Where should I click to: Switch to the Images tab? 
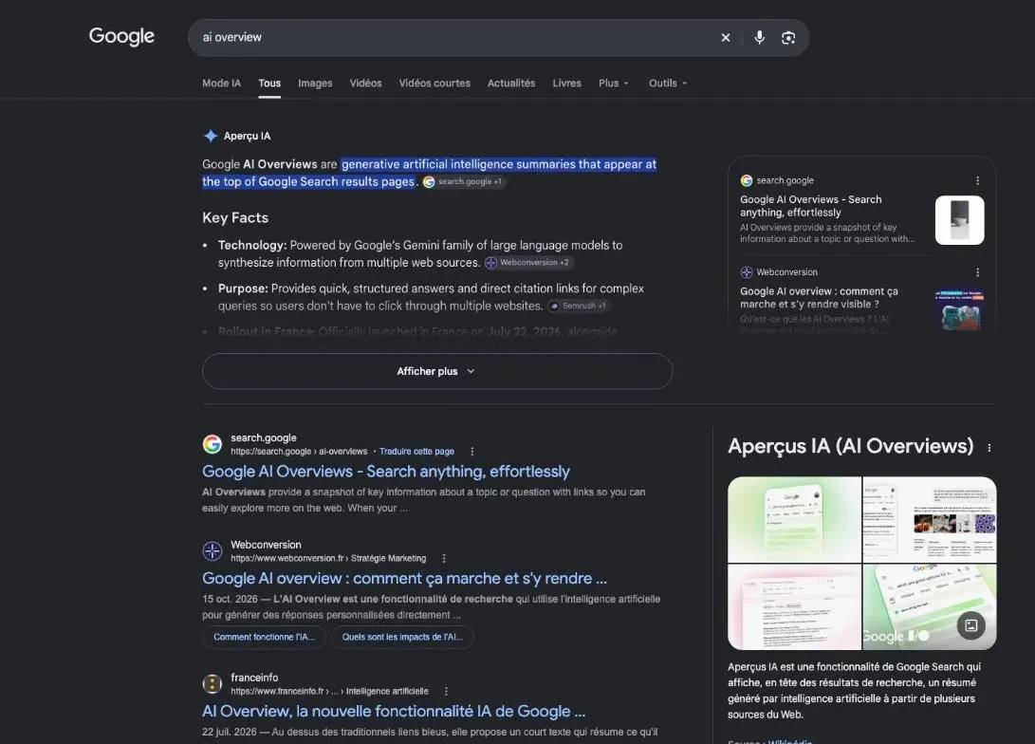pos(315,84)
